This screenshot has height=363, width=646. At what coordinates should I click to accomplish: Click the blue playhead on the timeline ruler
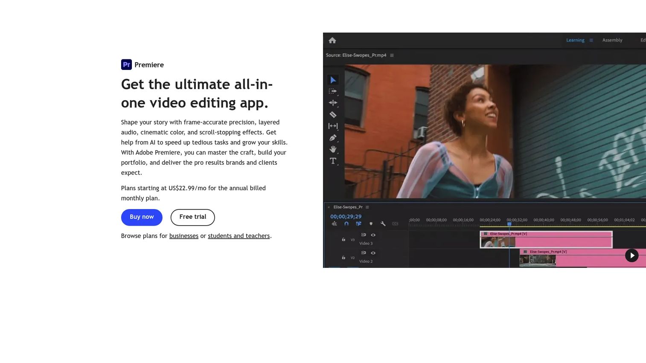click(x=509, y=224)
